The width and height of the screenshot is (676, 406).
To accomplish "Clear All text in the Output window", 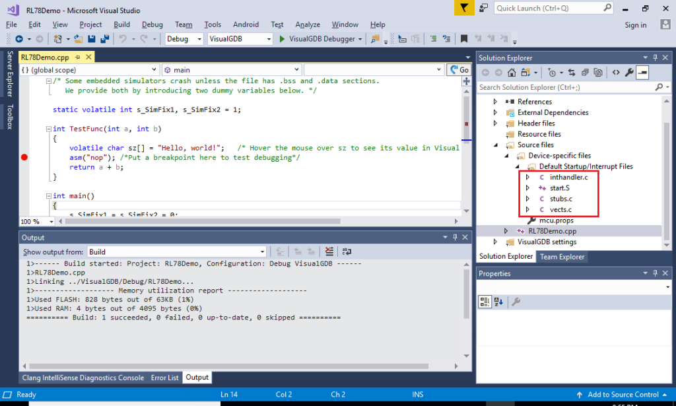I will (328, 251).
